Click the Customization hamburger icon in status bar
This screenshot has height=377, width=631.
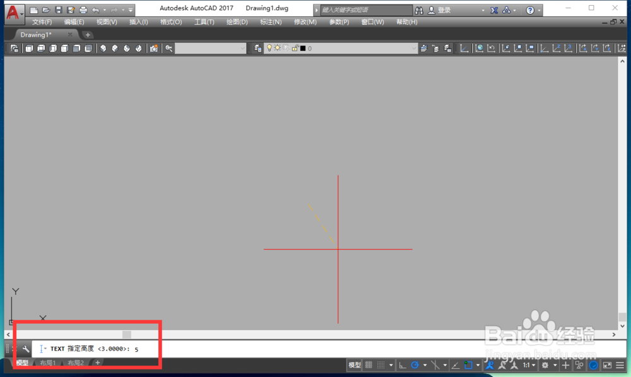click(x=620, y=366)
